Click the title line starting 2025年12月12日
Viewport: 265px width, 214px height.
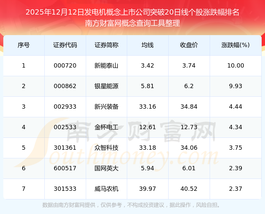(132, 12)
